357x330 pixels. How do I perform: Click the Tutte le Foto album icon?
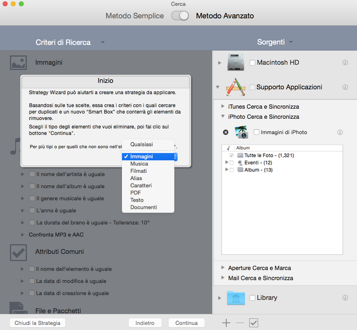pyautogui.click(x=240, y=155)
